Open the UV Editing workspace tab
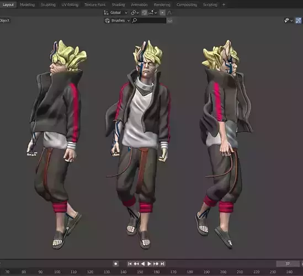This screenshot has height=276, width=303. [x=70, y=4]
